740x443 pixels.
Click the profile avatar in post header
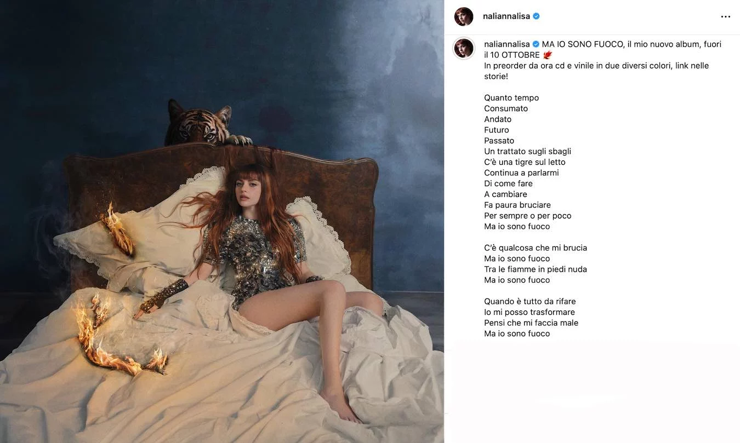(x=464, y=16)
